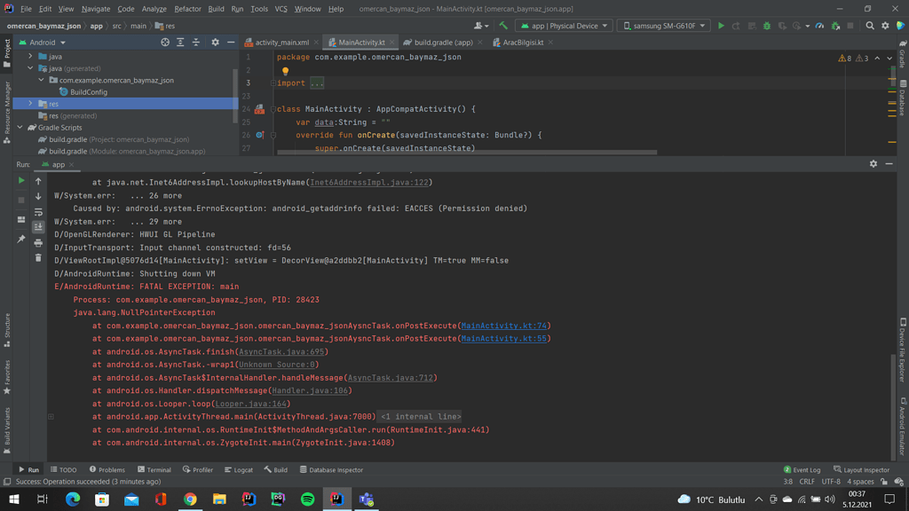Open Search Everywhere with the magnifier icon
909x511 pixels.
pos(870,26)
